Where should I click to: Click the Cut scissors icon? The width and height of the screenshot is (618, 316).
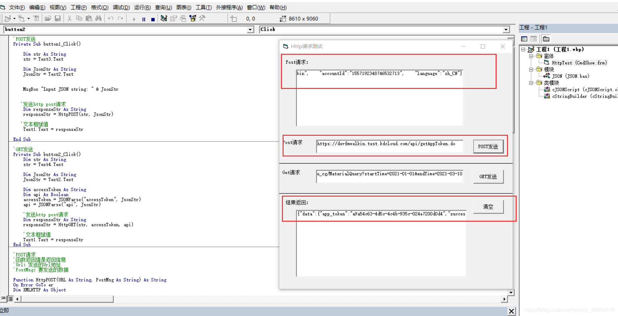tap(70, 18)
